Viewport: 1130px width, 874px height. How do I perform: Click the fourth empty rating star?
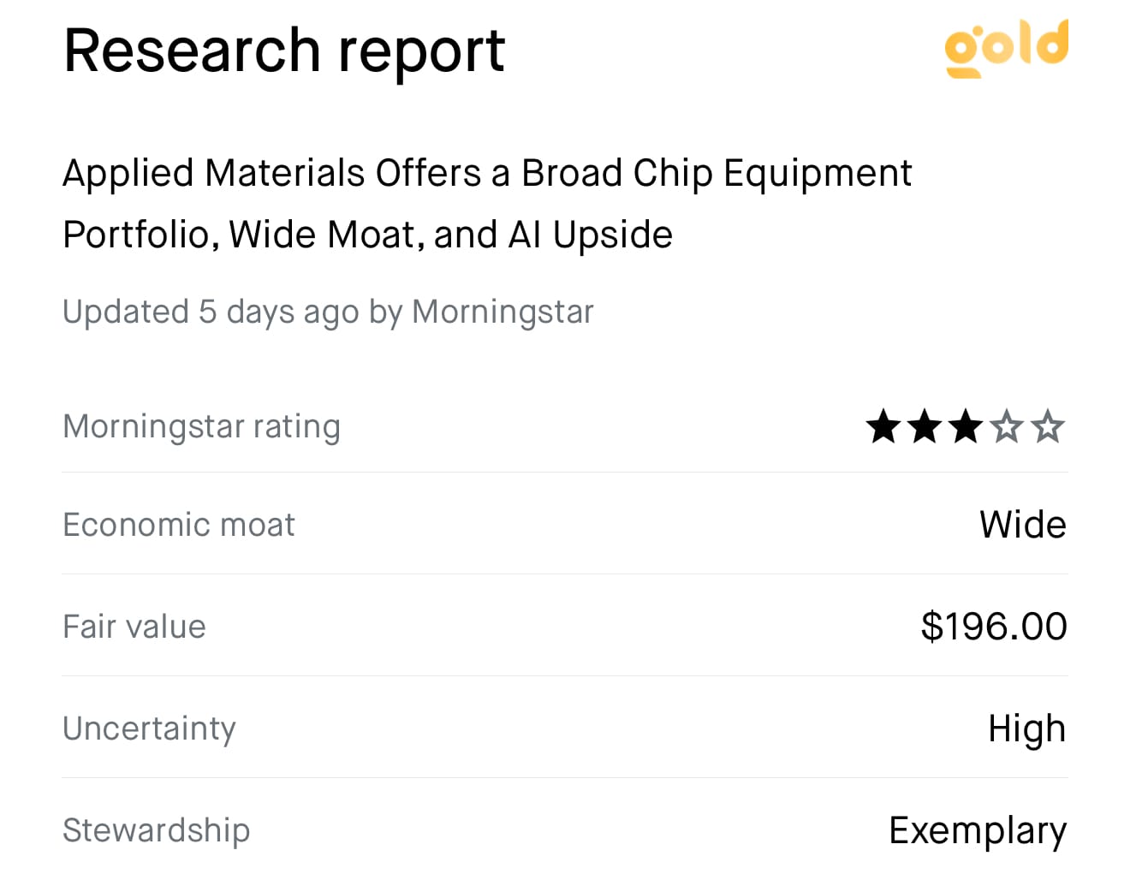point(1007,426)
